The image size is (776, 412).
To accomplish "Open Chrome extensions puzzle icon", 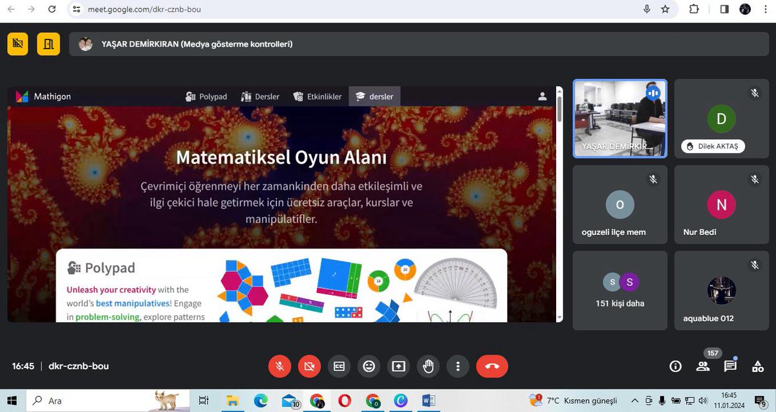I will pyautogui.click(x=694, y=9).
